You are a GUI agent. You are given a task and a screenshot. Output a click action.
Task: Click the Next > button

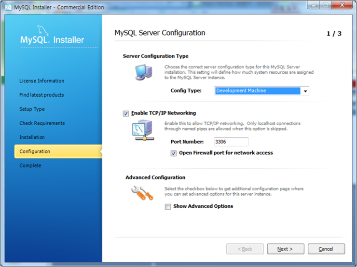(x=286, y=249)
